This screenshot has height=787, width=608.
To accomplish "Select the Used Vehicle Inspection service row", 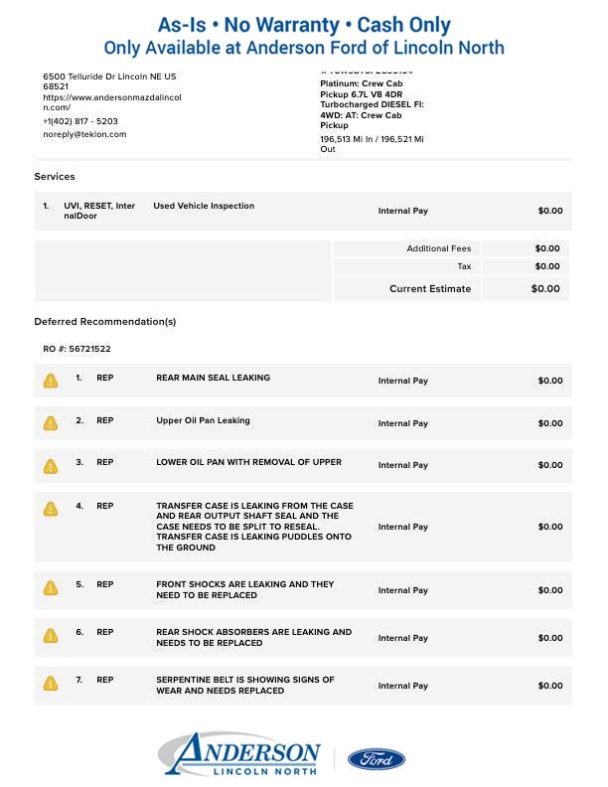I will tap(204, 207).
